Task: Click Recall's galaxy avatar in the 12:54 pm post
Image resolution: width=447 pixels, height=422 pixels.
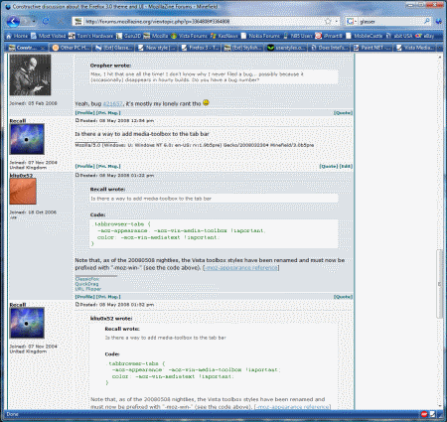Action: click(27, 139)
